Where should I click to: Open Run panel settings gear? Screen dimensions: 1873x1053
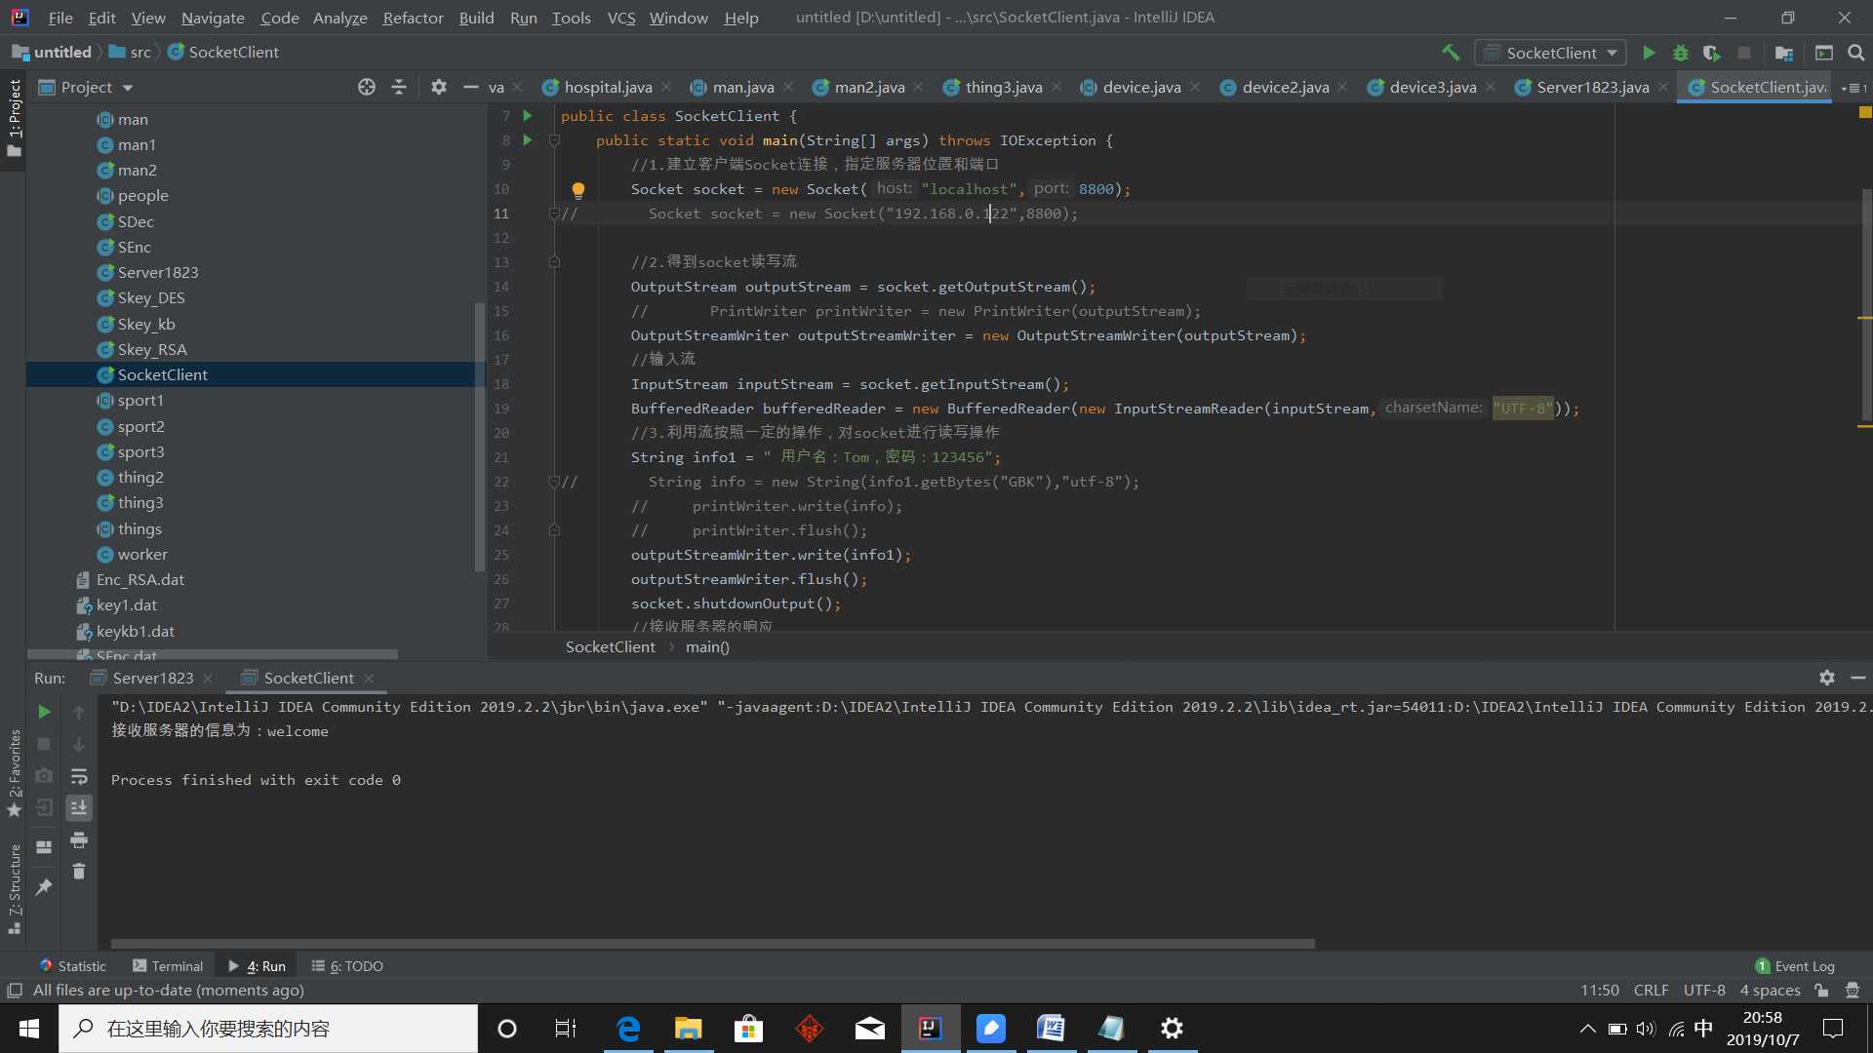[1827, 677]
